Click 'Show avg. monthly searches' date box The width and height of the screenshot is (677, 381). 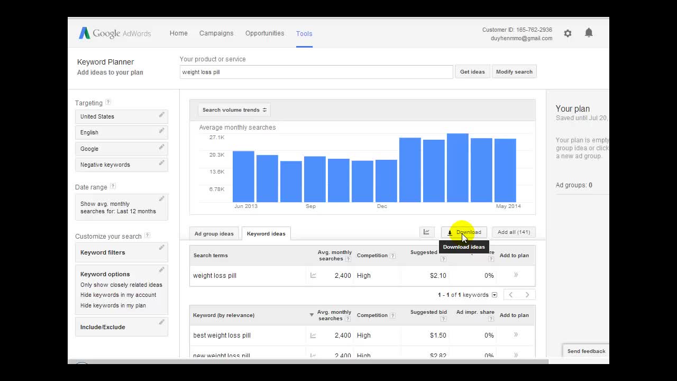122,207
